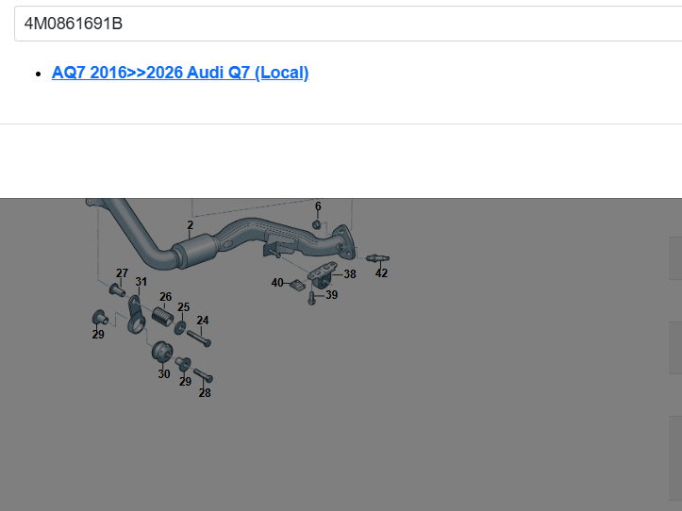Screen dimensions: 682x511
Task: Click the part number search field
Action: tap(340, 24)
